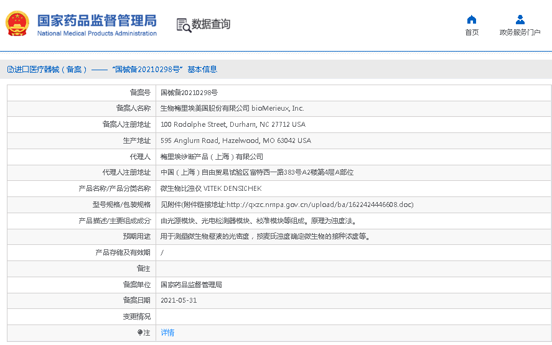This screenshot has height=345, width=552.
Task: Click the 生产地址 row label
Action: [x=136, y=140]
